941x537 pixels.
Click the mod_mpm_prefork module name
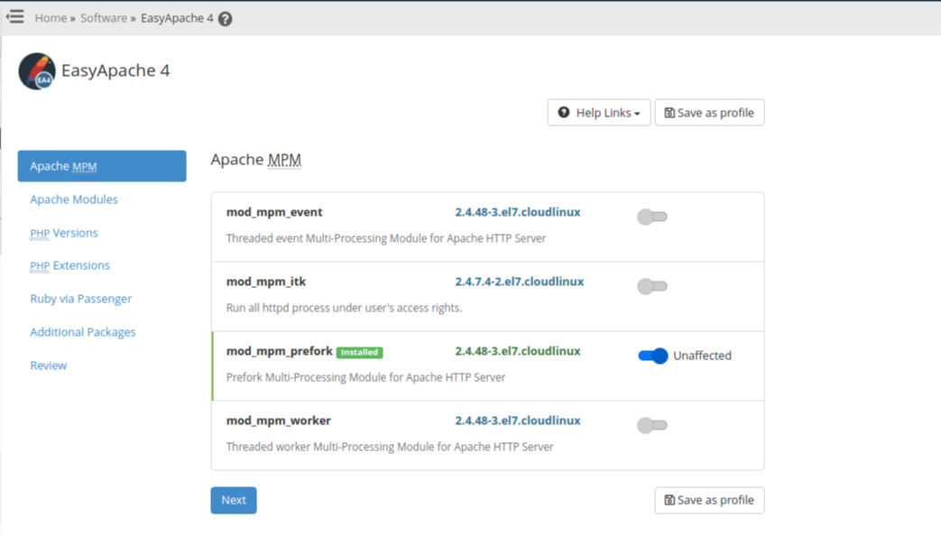(x=279, y=351)
